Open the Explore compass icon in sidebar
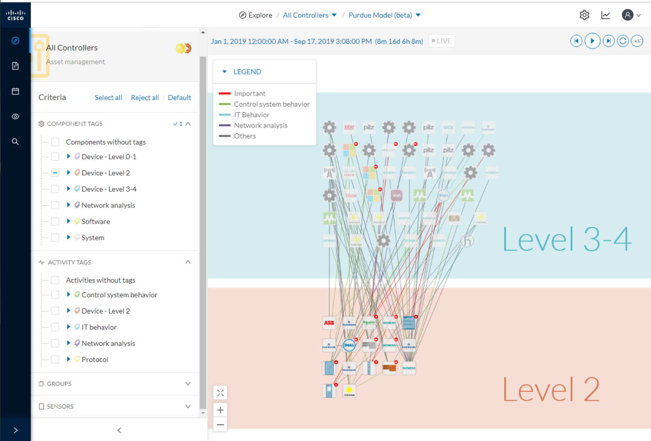Viewport: 651px width, 441px height. click(15, 40)
